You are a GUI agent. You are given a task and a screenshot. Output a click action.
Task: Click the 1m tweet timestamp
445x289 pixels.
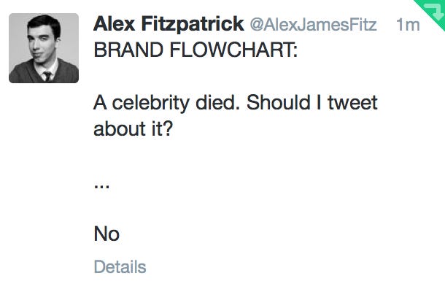tap(408, 25)
